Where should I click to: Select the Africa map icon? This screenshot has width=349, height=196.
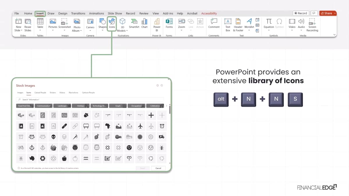107,126
